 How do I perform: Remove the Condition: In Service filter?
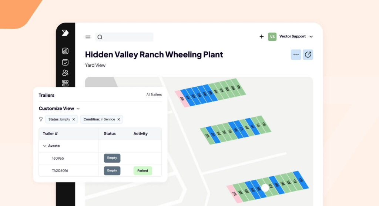[x=119, y=119]
